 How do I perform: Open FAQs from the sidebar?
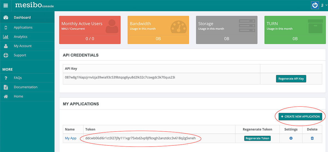[18, 78]
